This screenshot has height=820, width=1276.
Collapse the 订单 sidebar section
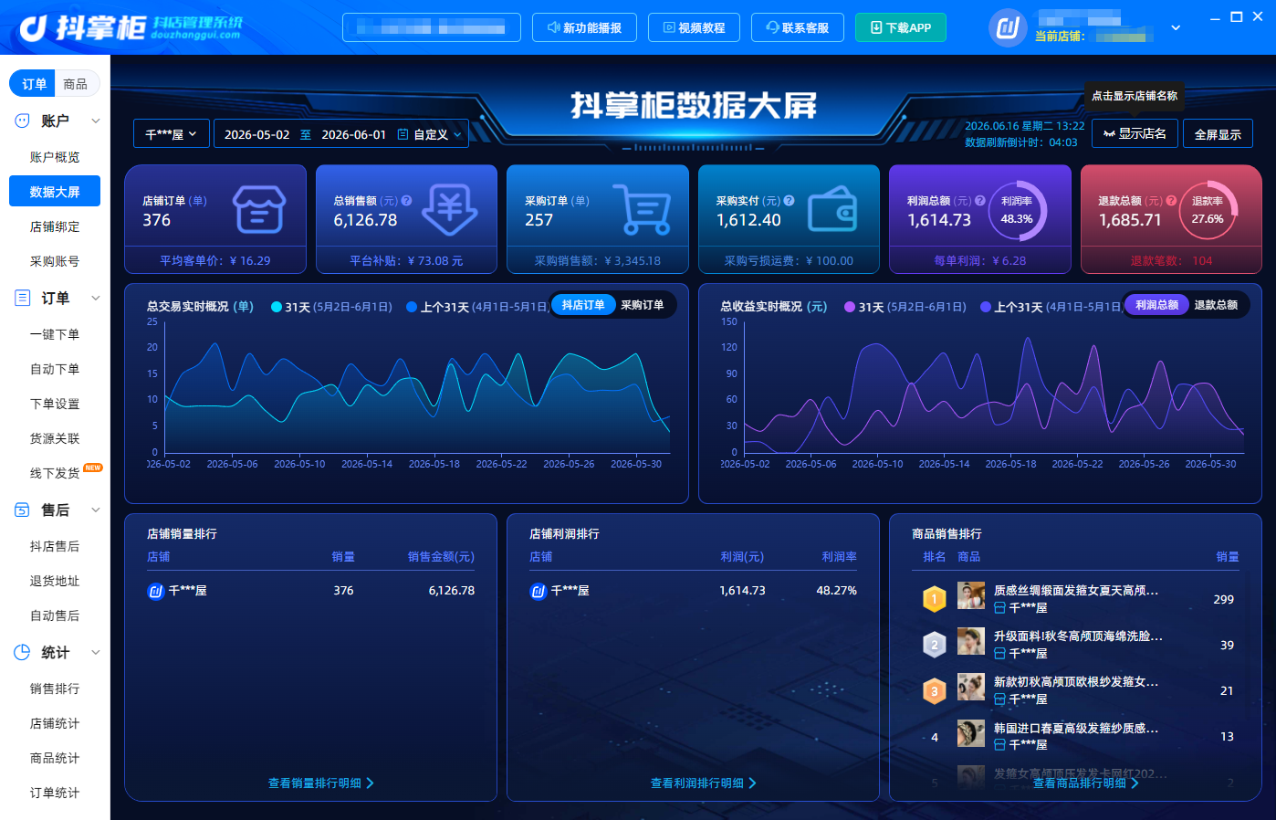(x=96, y=298)
